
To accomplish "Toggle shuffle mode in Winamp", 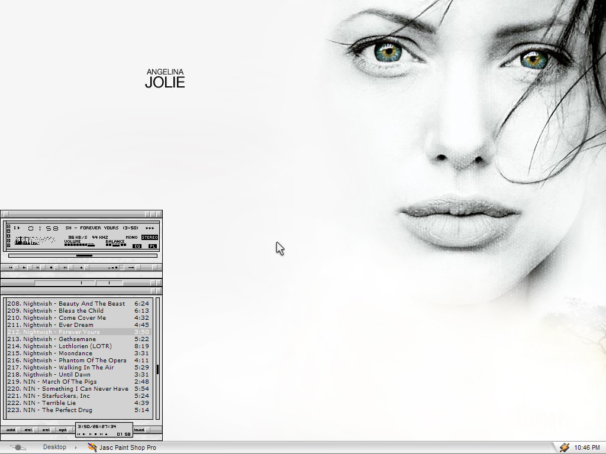I will [x=116, y=268].
